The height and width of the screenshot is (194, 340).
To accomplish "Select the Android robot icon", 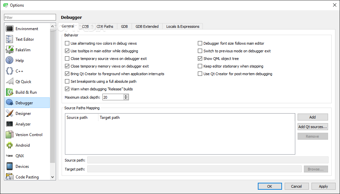I will coord(10,145).
